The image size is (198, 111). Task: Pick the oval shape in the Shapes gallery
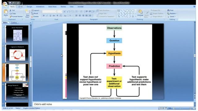coord(130,10)
